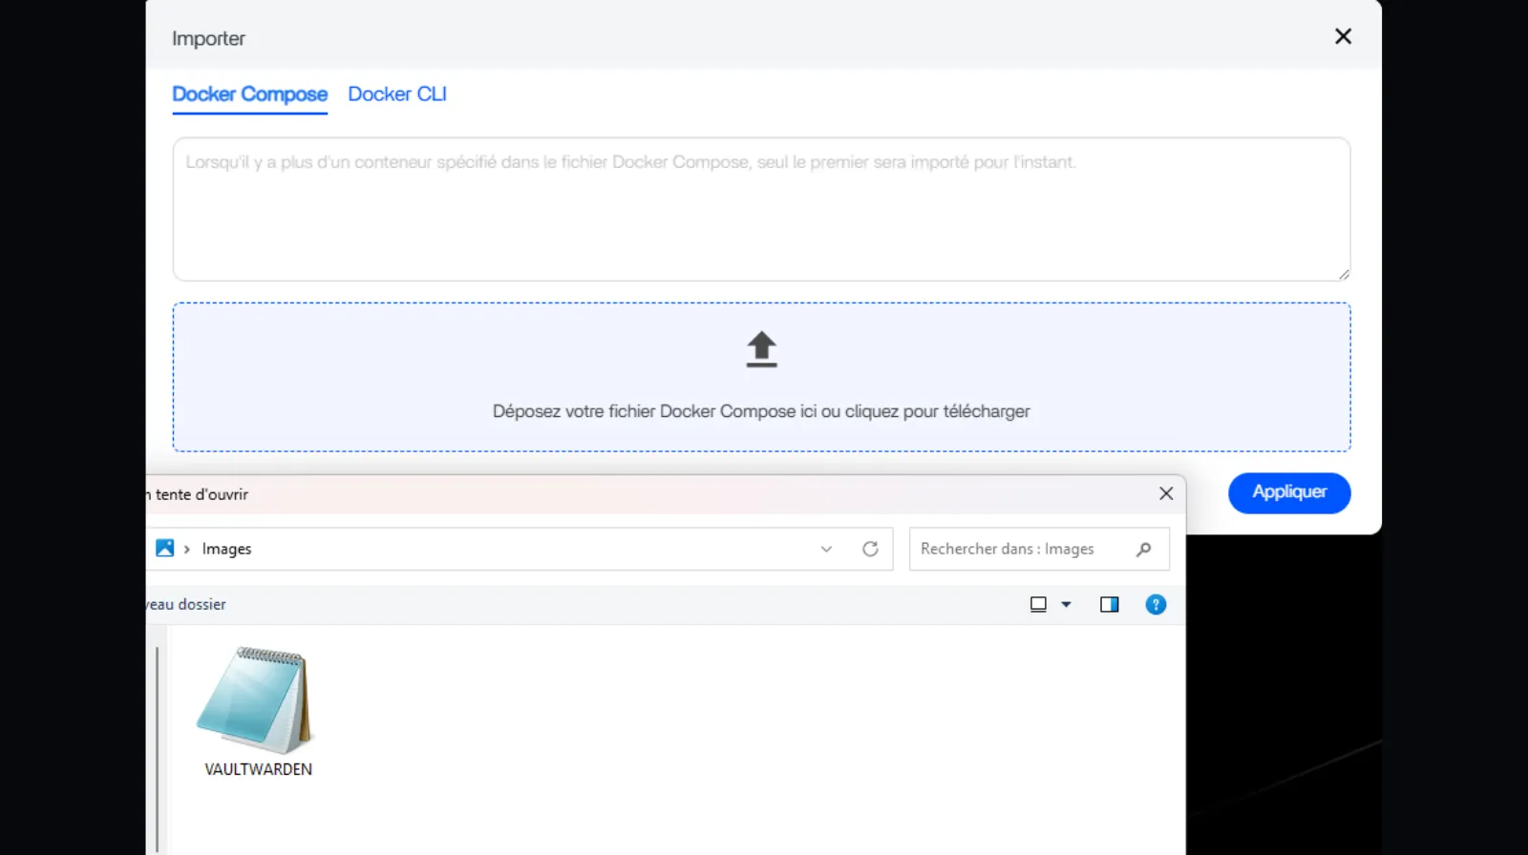
Task: Close the Importer dialog
Action: (x=1343, y=36)
